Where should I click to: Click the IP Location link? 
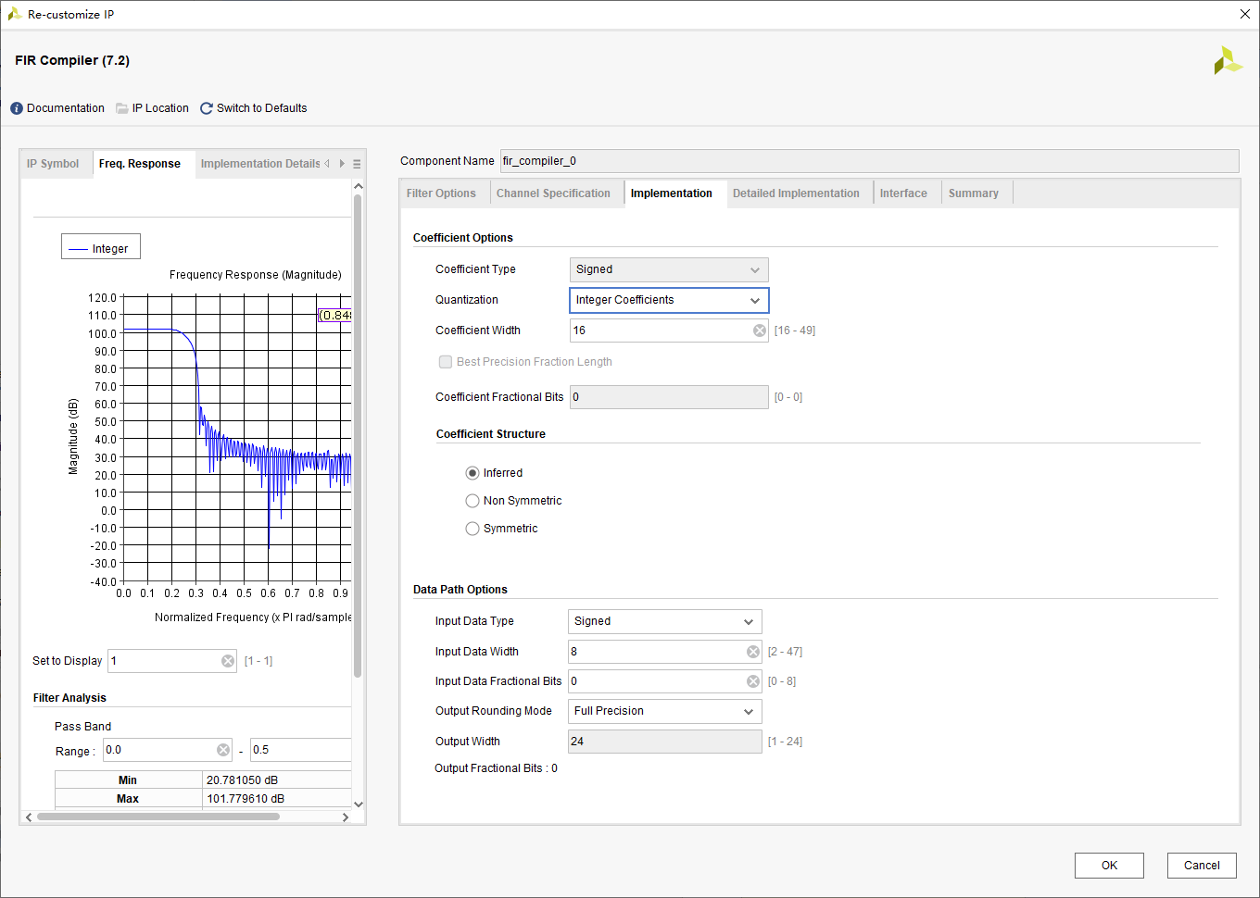[160, 108]
